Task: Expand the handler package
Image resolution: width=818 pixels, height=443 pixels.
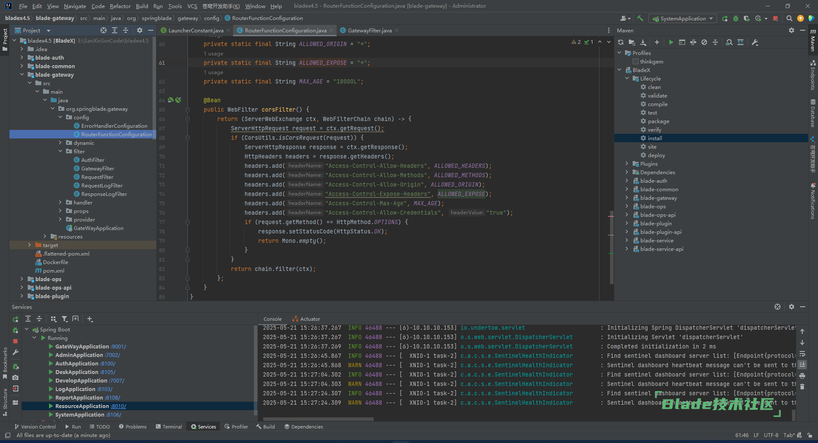Action: coord(60,202)
